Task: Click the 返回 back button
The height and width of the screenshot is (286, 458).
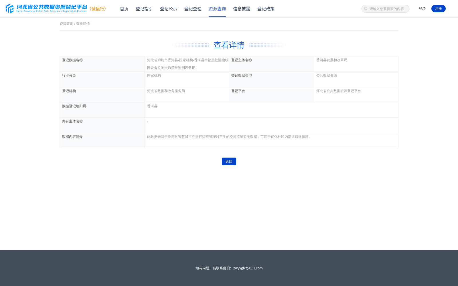Action: tap(229, 162)
